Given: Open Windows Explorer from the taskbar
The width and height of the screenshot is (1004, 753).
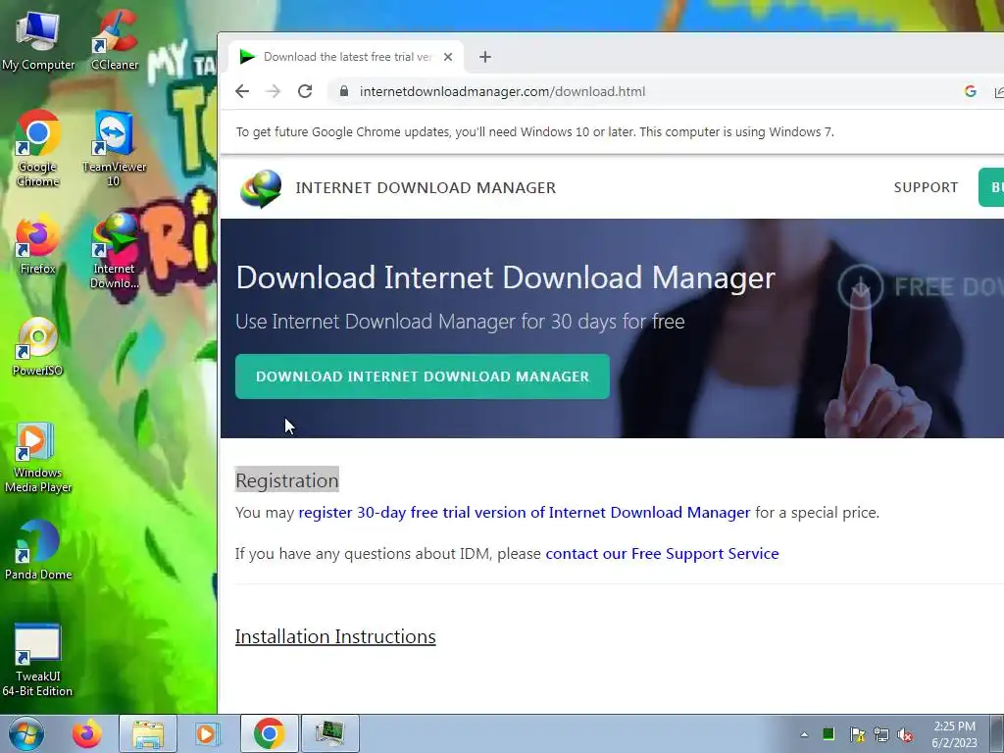Looking at the screenshot, I should (x=148, y=733).
